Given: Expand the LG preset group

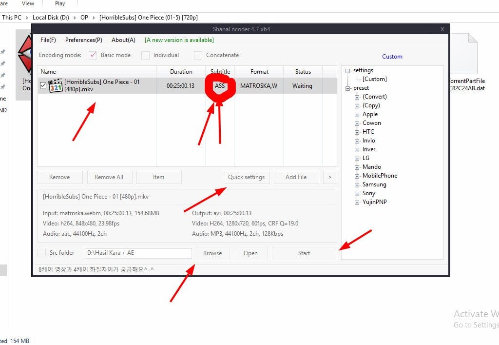Looking at the screenshot, I should tap(357, 158).
